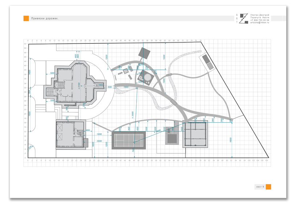Screen dimensions: 295x207
Task: Select the two-tone rectangle by the slanted boundary
Action: pyautogui.click(x=207, y=62)
